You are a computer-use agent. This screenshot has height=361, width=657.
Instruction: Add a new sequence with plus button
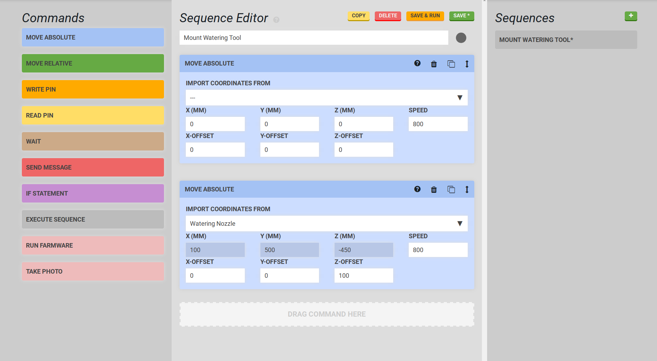coord(631,16)
